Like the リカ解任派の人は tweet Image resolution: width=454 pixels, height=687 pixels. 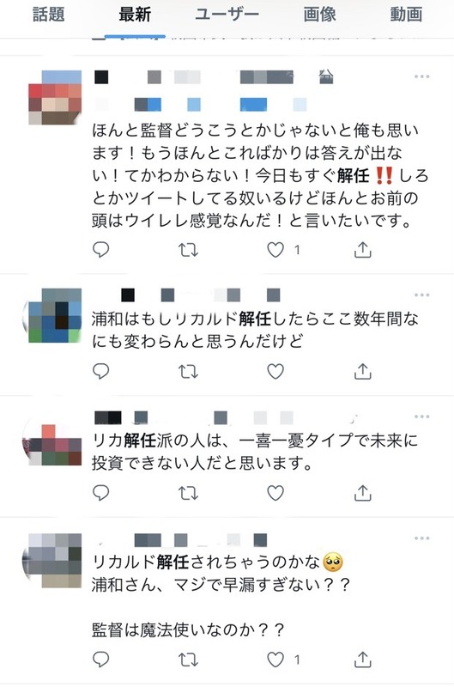275,493
